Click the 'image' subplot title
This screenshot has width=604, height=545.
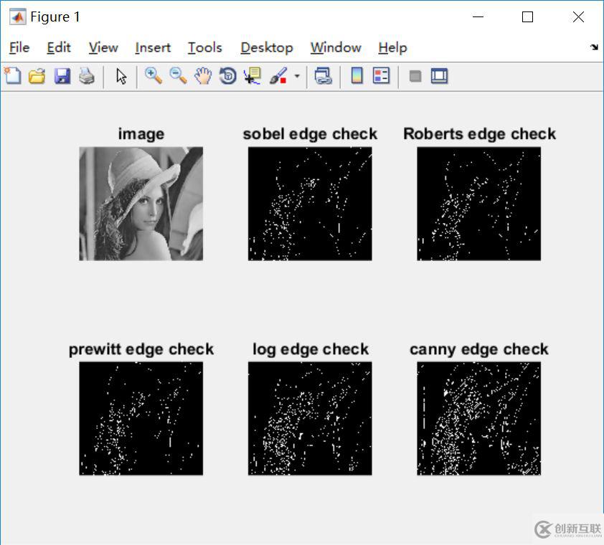click(141, 134)
